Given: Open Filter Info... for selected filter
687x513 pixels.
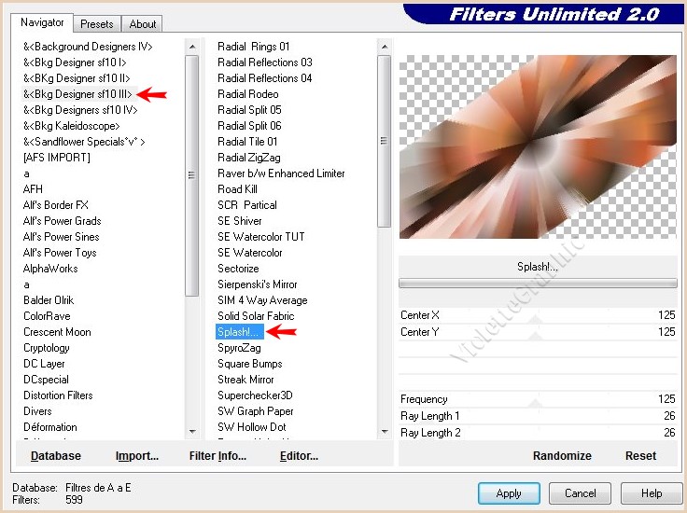Looking at the screenshot, I should click(x=217, y=456).
